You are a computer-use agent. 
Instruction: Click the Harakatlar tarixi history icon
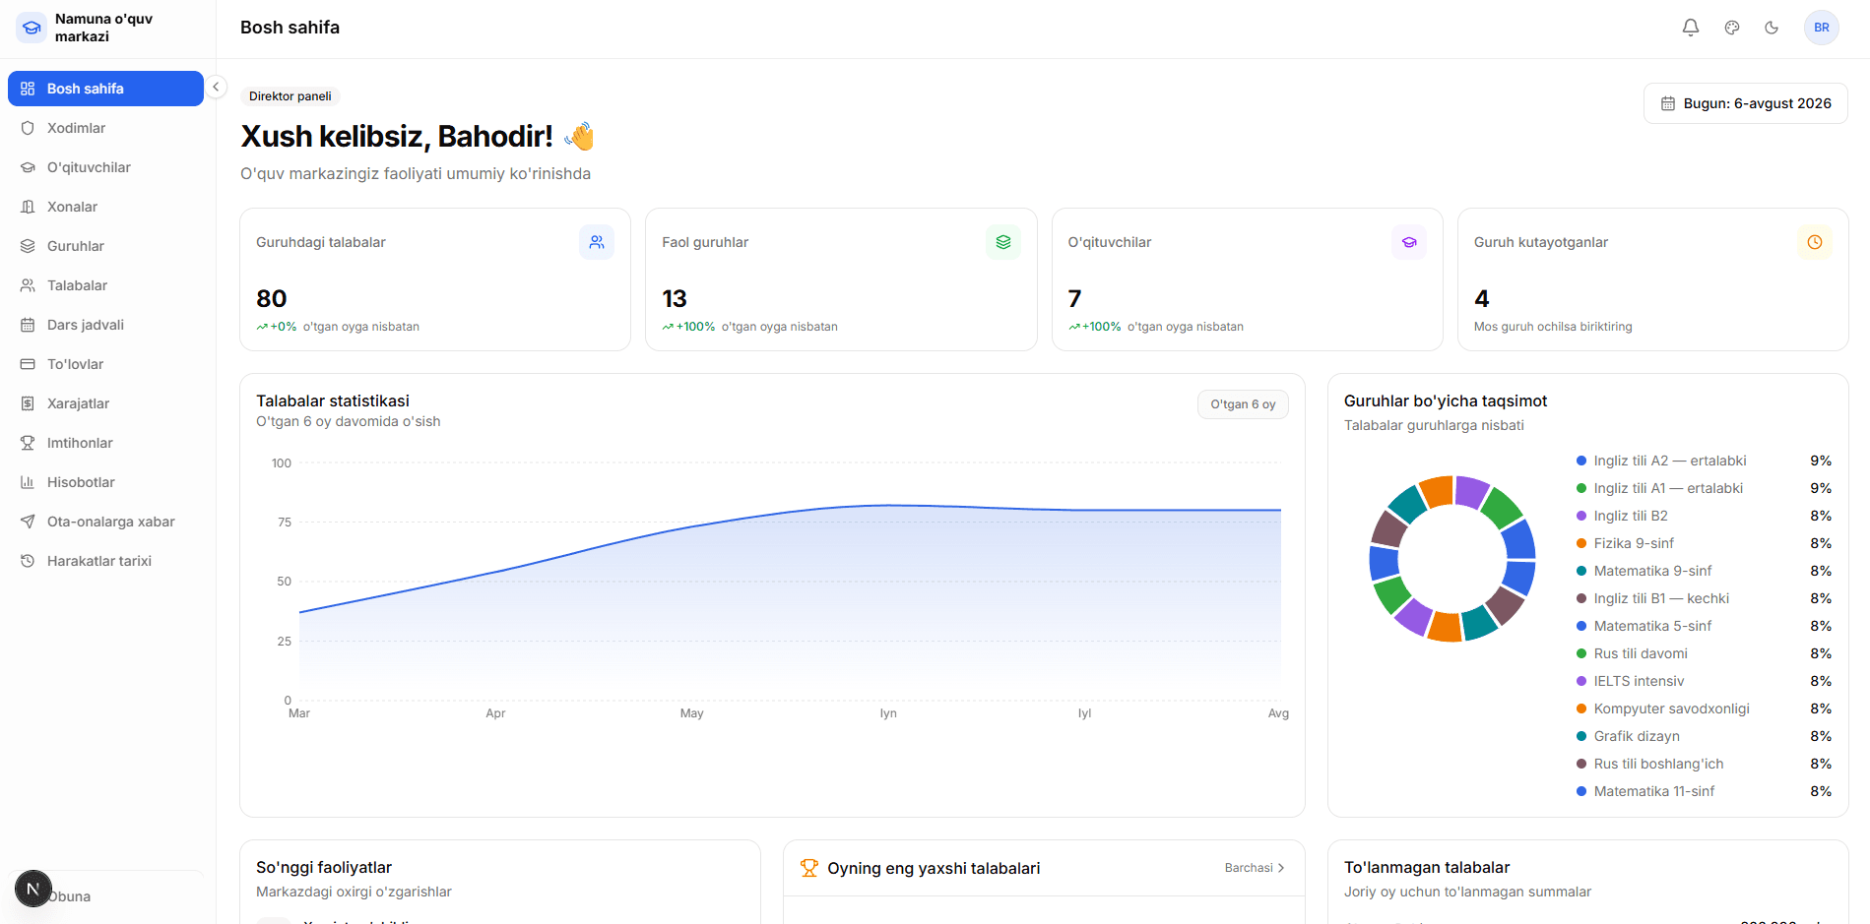point(28,561)
